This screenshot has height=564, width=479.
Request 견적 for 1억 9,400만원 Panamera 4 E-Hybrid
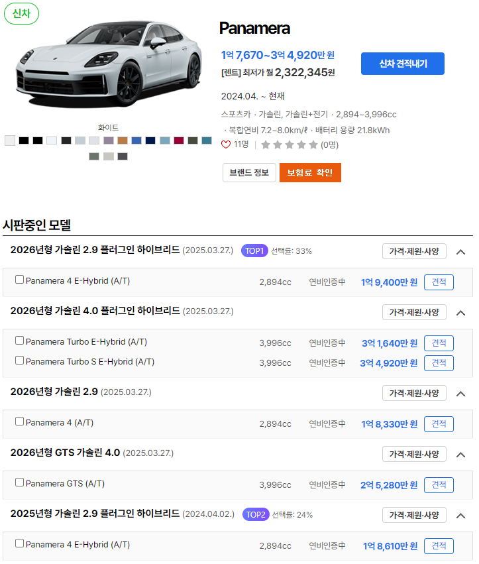(x=439, y=282)
